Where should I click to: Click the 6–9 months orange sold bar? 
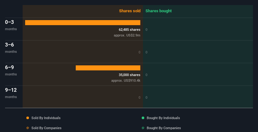[x=108, y=68]
